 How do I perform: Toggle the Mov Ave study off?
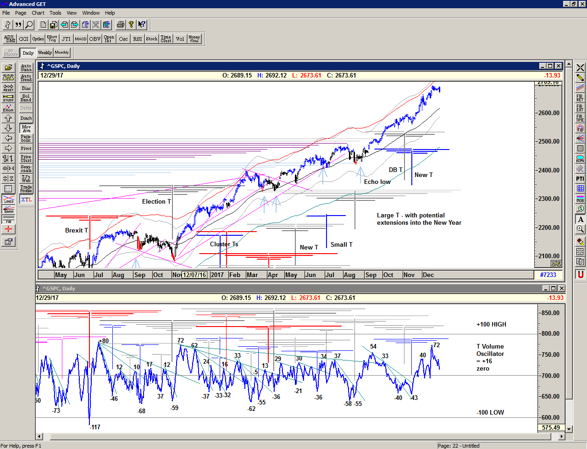26,128
